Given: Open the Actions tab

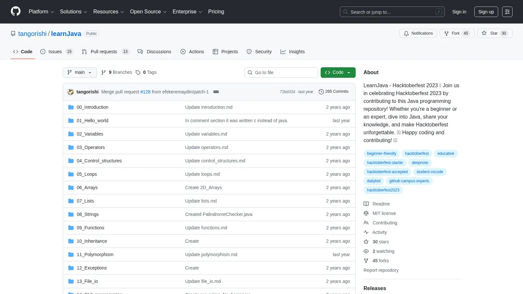Looking at the screenshot, I should coord(192,52).
